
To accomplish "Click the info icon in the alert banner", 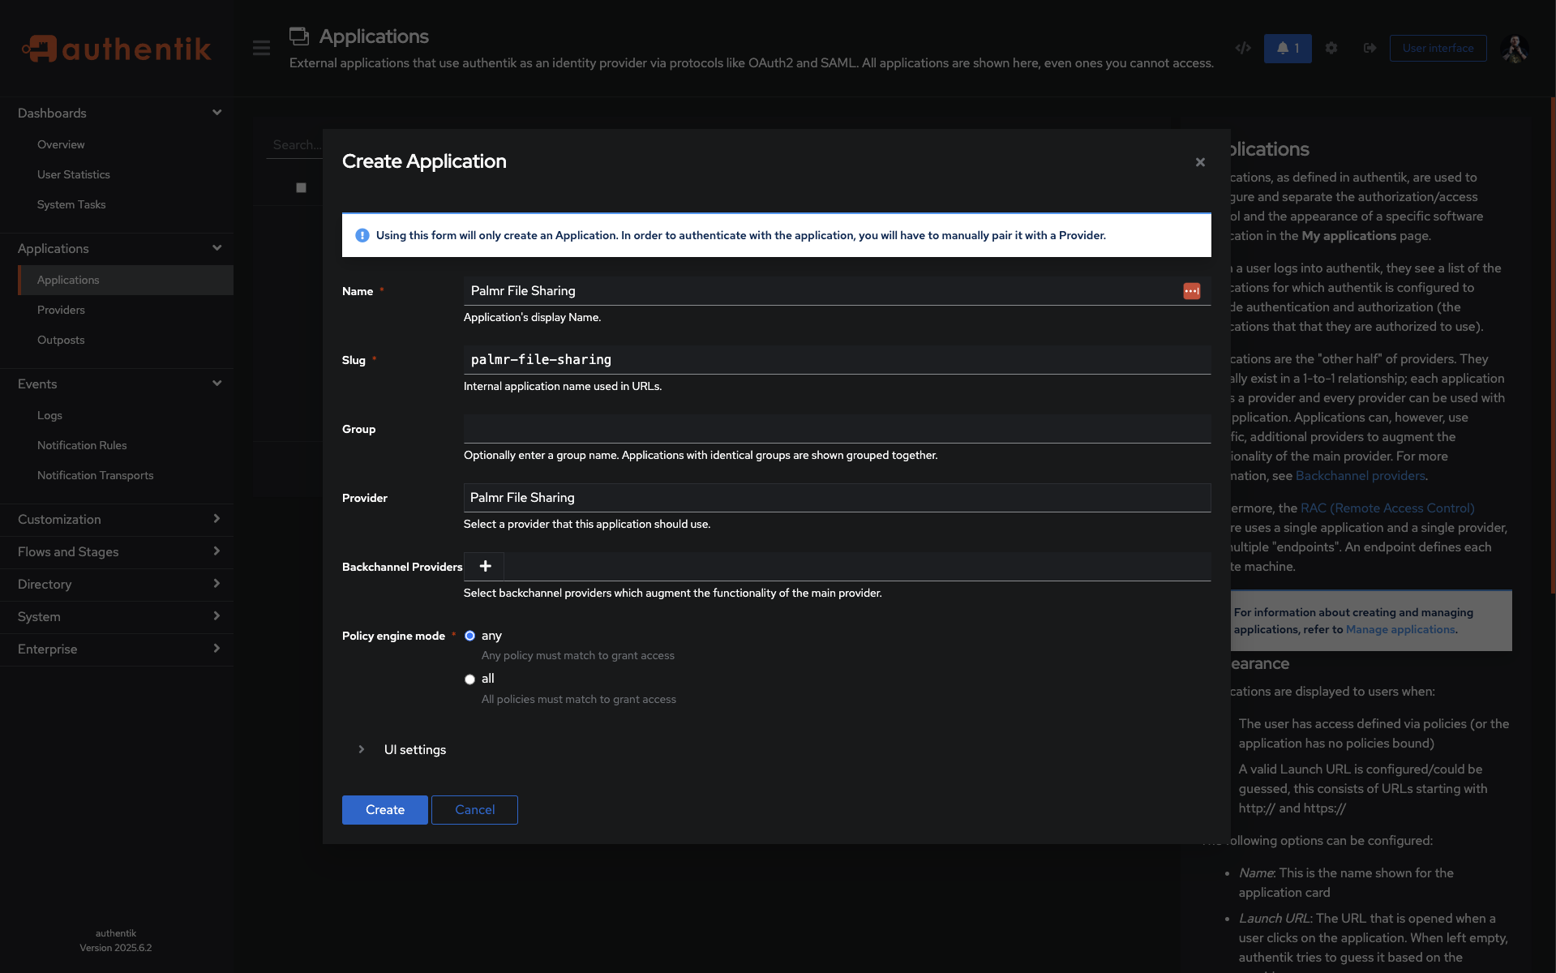I will [362, 235].
